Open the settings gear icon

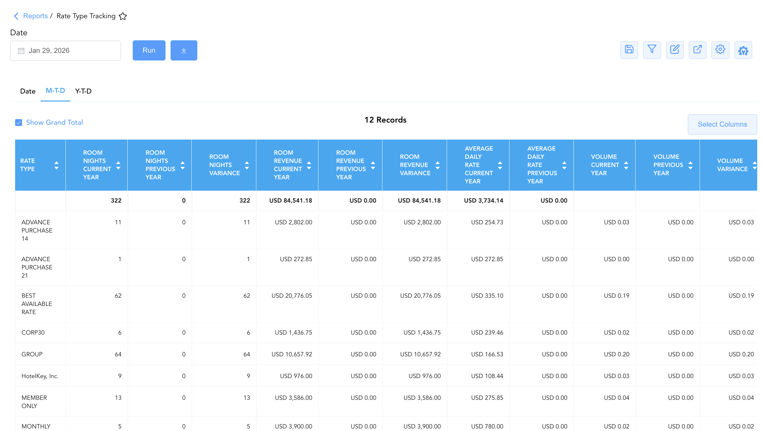720,50
